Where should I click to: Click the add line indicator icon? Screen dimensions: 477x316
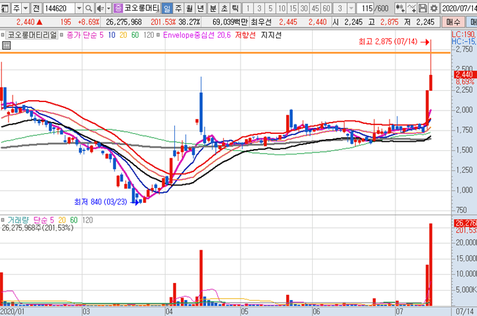tap(411, 9)
